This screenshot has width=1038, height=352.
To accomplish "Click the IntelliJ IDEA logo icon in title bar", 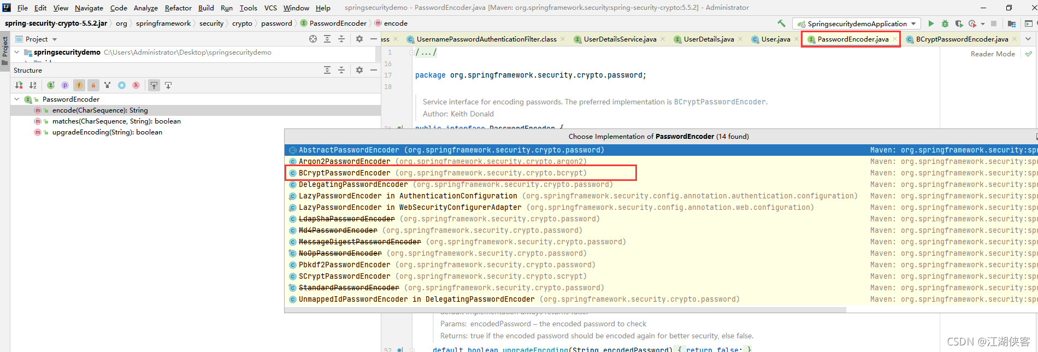I will 7,8.
